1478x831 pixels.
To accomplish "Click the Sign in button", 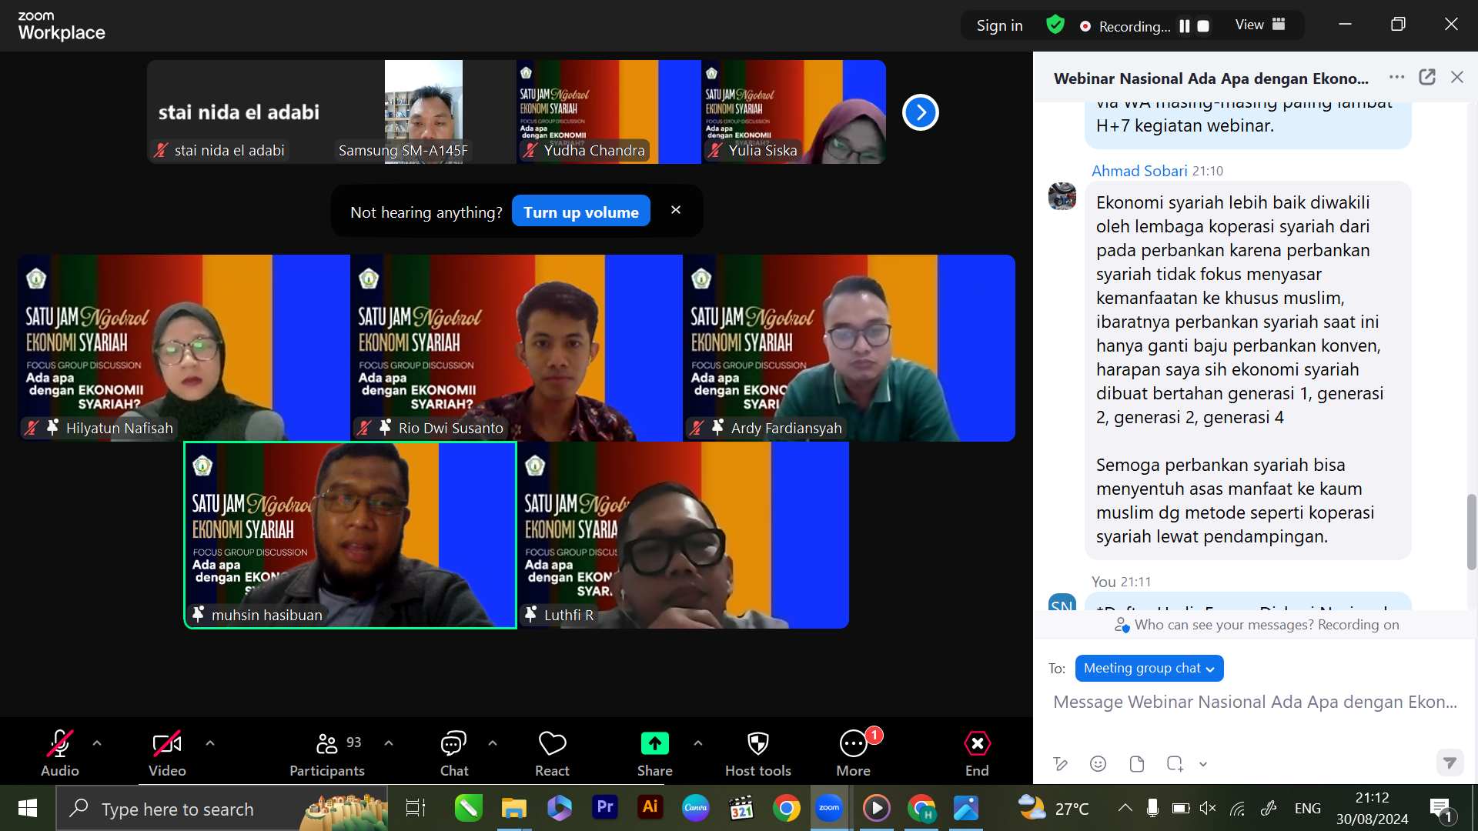I will (x=999, y=25).
